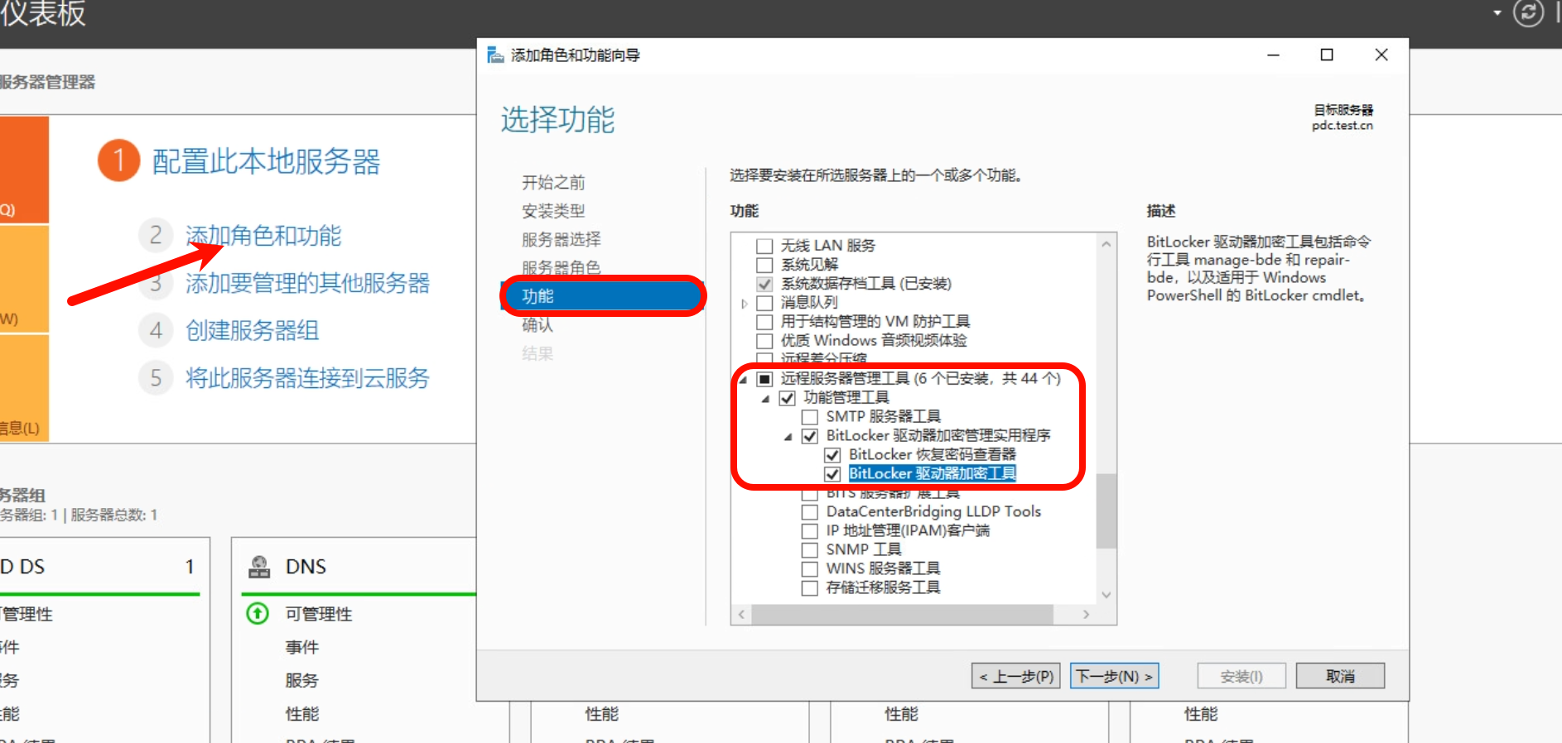
Task: Open 将此服务器连接到云服务 link
Action: pos(308,378)
